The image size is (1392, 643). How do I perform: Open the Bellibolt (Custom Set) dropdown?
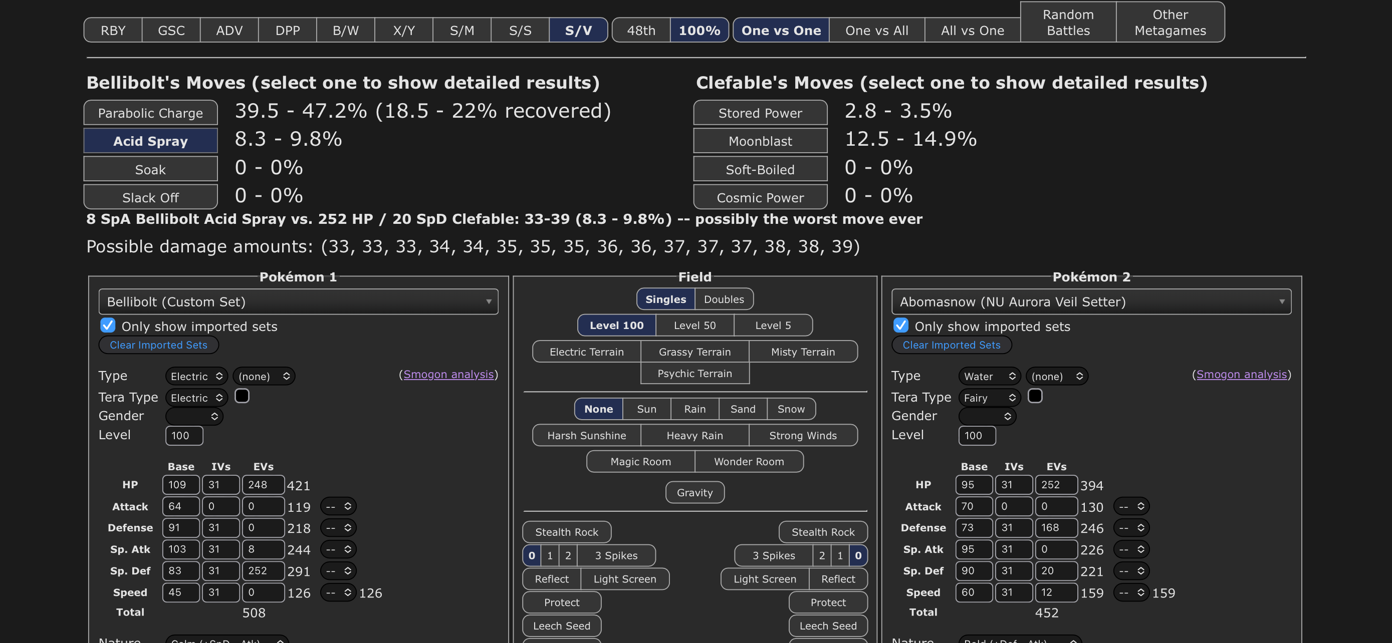(x=298, y=302)
